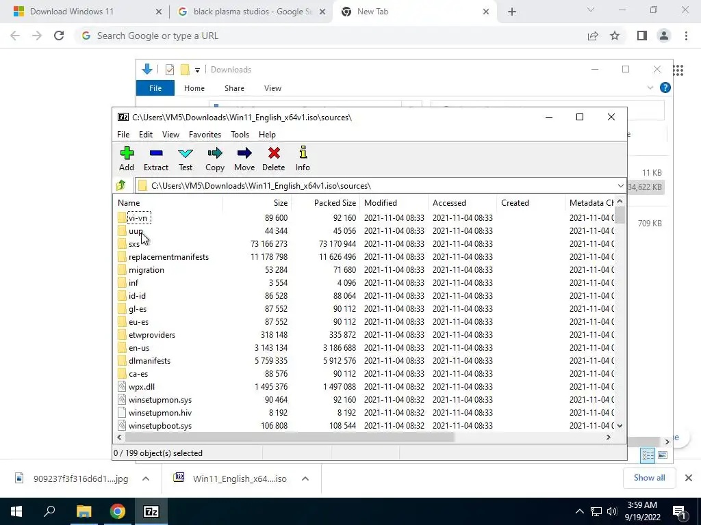Image resolution: width=701 pixels, height=525 pixels.
Task: Click the red Delete icon
Action: point(274,159)
